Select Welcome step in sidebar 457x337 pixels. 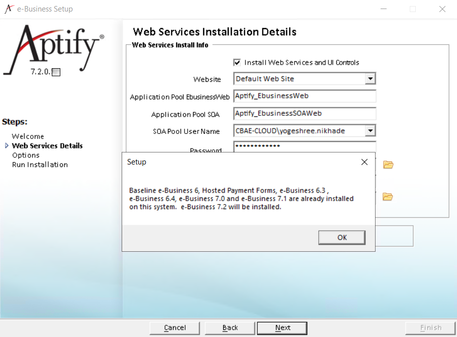[x=28, y=136]
